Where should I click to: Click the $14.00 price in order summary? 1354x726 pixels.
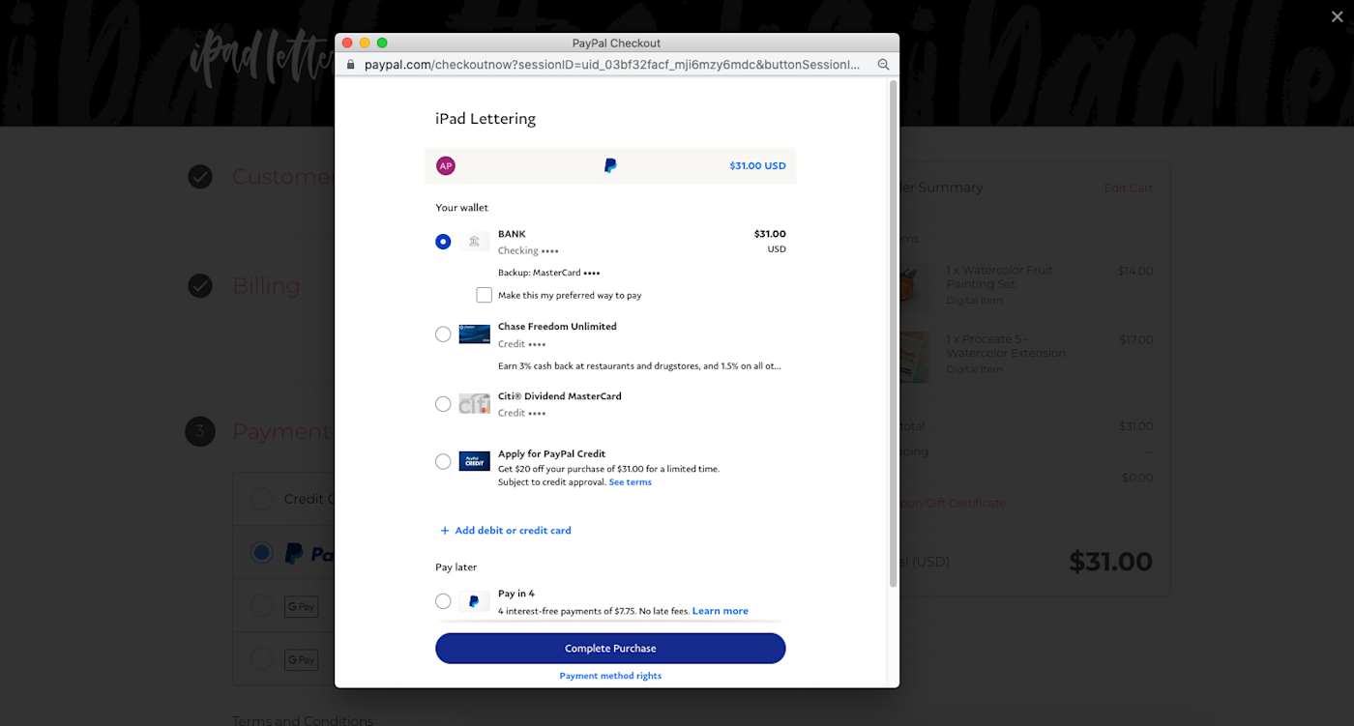(1135, 272)
